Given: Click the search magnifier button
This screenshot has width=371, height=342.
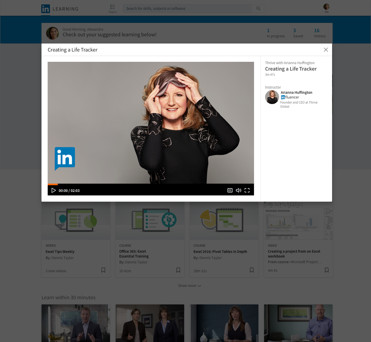Looking at the screenshot, I should click(258, 8).
